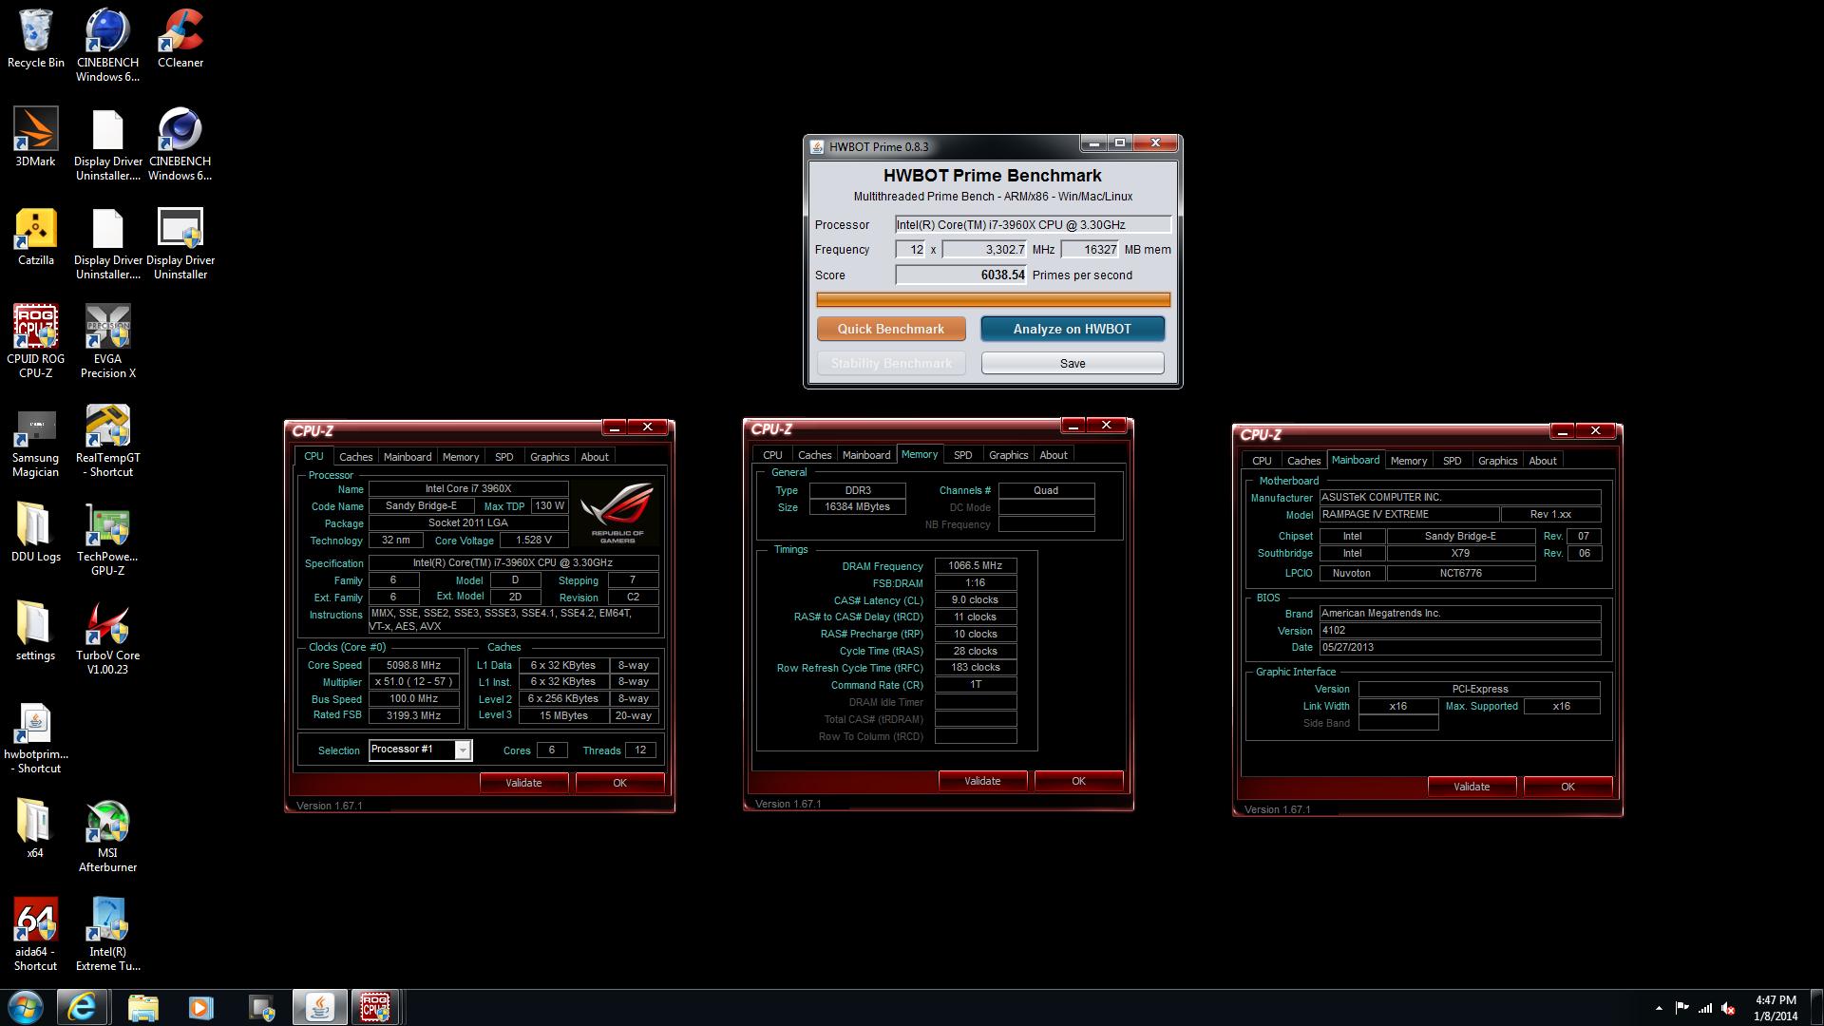Viewport: 1824px width, 1026px height.
Task: Click the network signal icon in tray
Action: (1705, 1008)
